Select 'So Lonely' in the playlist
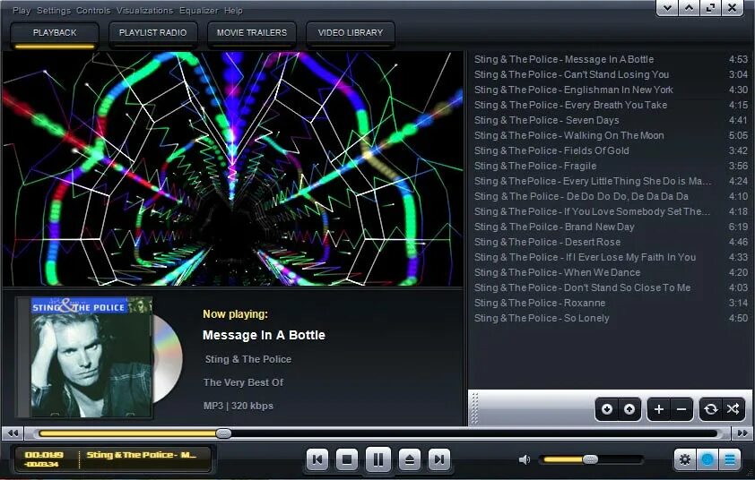This screenshot has height=480, width=755. tap(611, 318)
